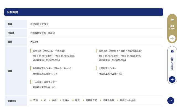This screenshot has height=111, width=177.
Task: Select the 大正5年 founding year
Action: 34,42
